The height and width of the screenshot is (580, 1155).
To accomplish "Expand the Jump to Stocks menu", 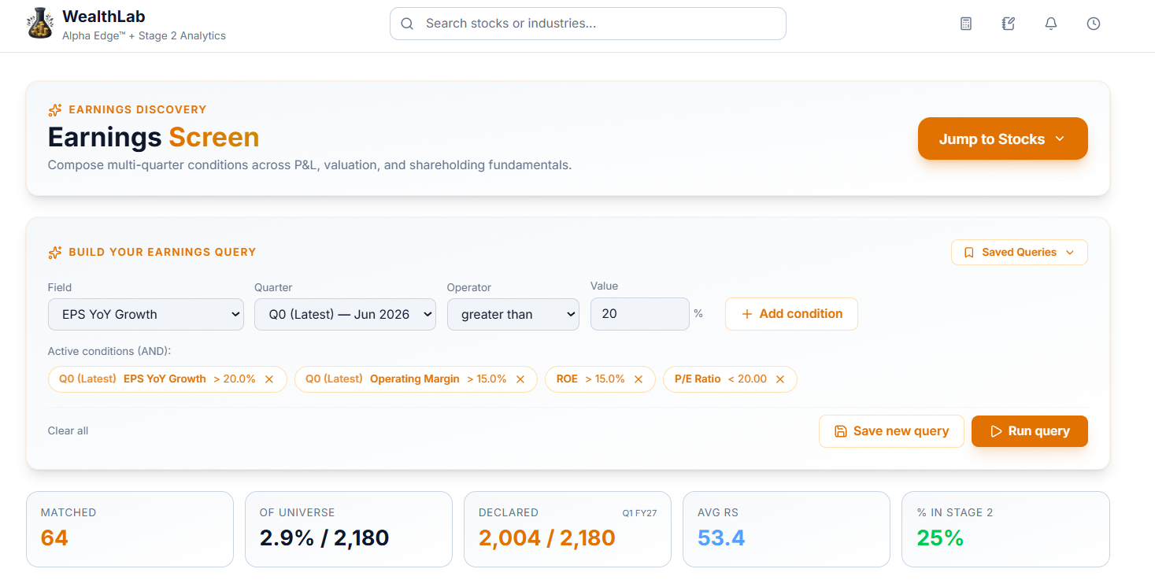I will (x=1003, y=139).
